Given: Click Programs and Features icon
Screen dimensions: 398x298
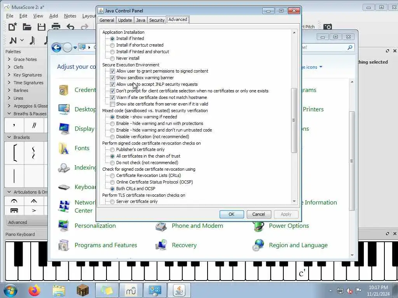Looking at the screenshot, I should point(64,245).
